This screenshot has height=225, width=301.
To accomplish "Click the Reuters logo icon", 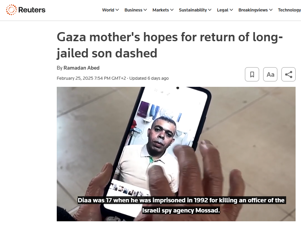I will point(11,10).
